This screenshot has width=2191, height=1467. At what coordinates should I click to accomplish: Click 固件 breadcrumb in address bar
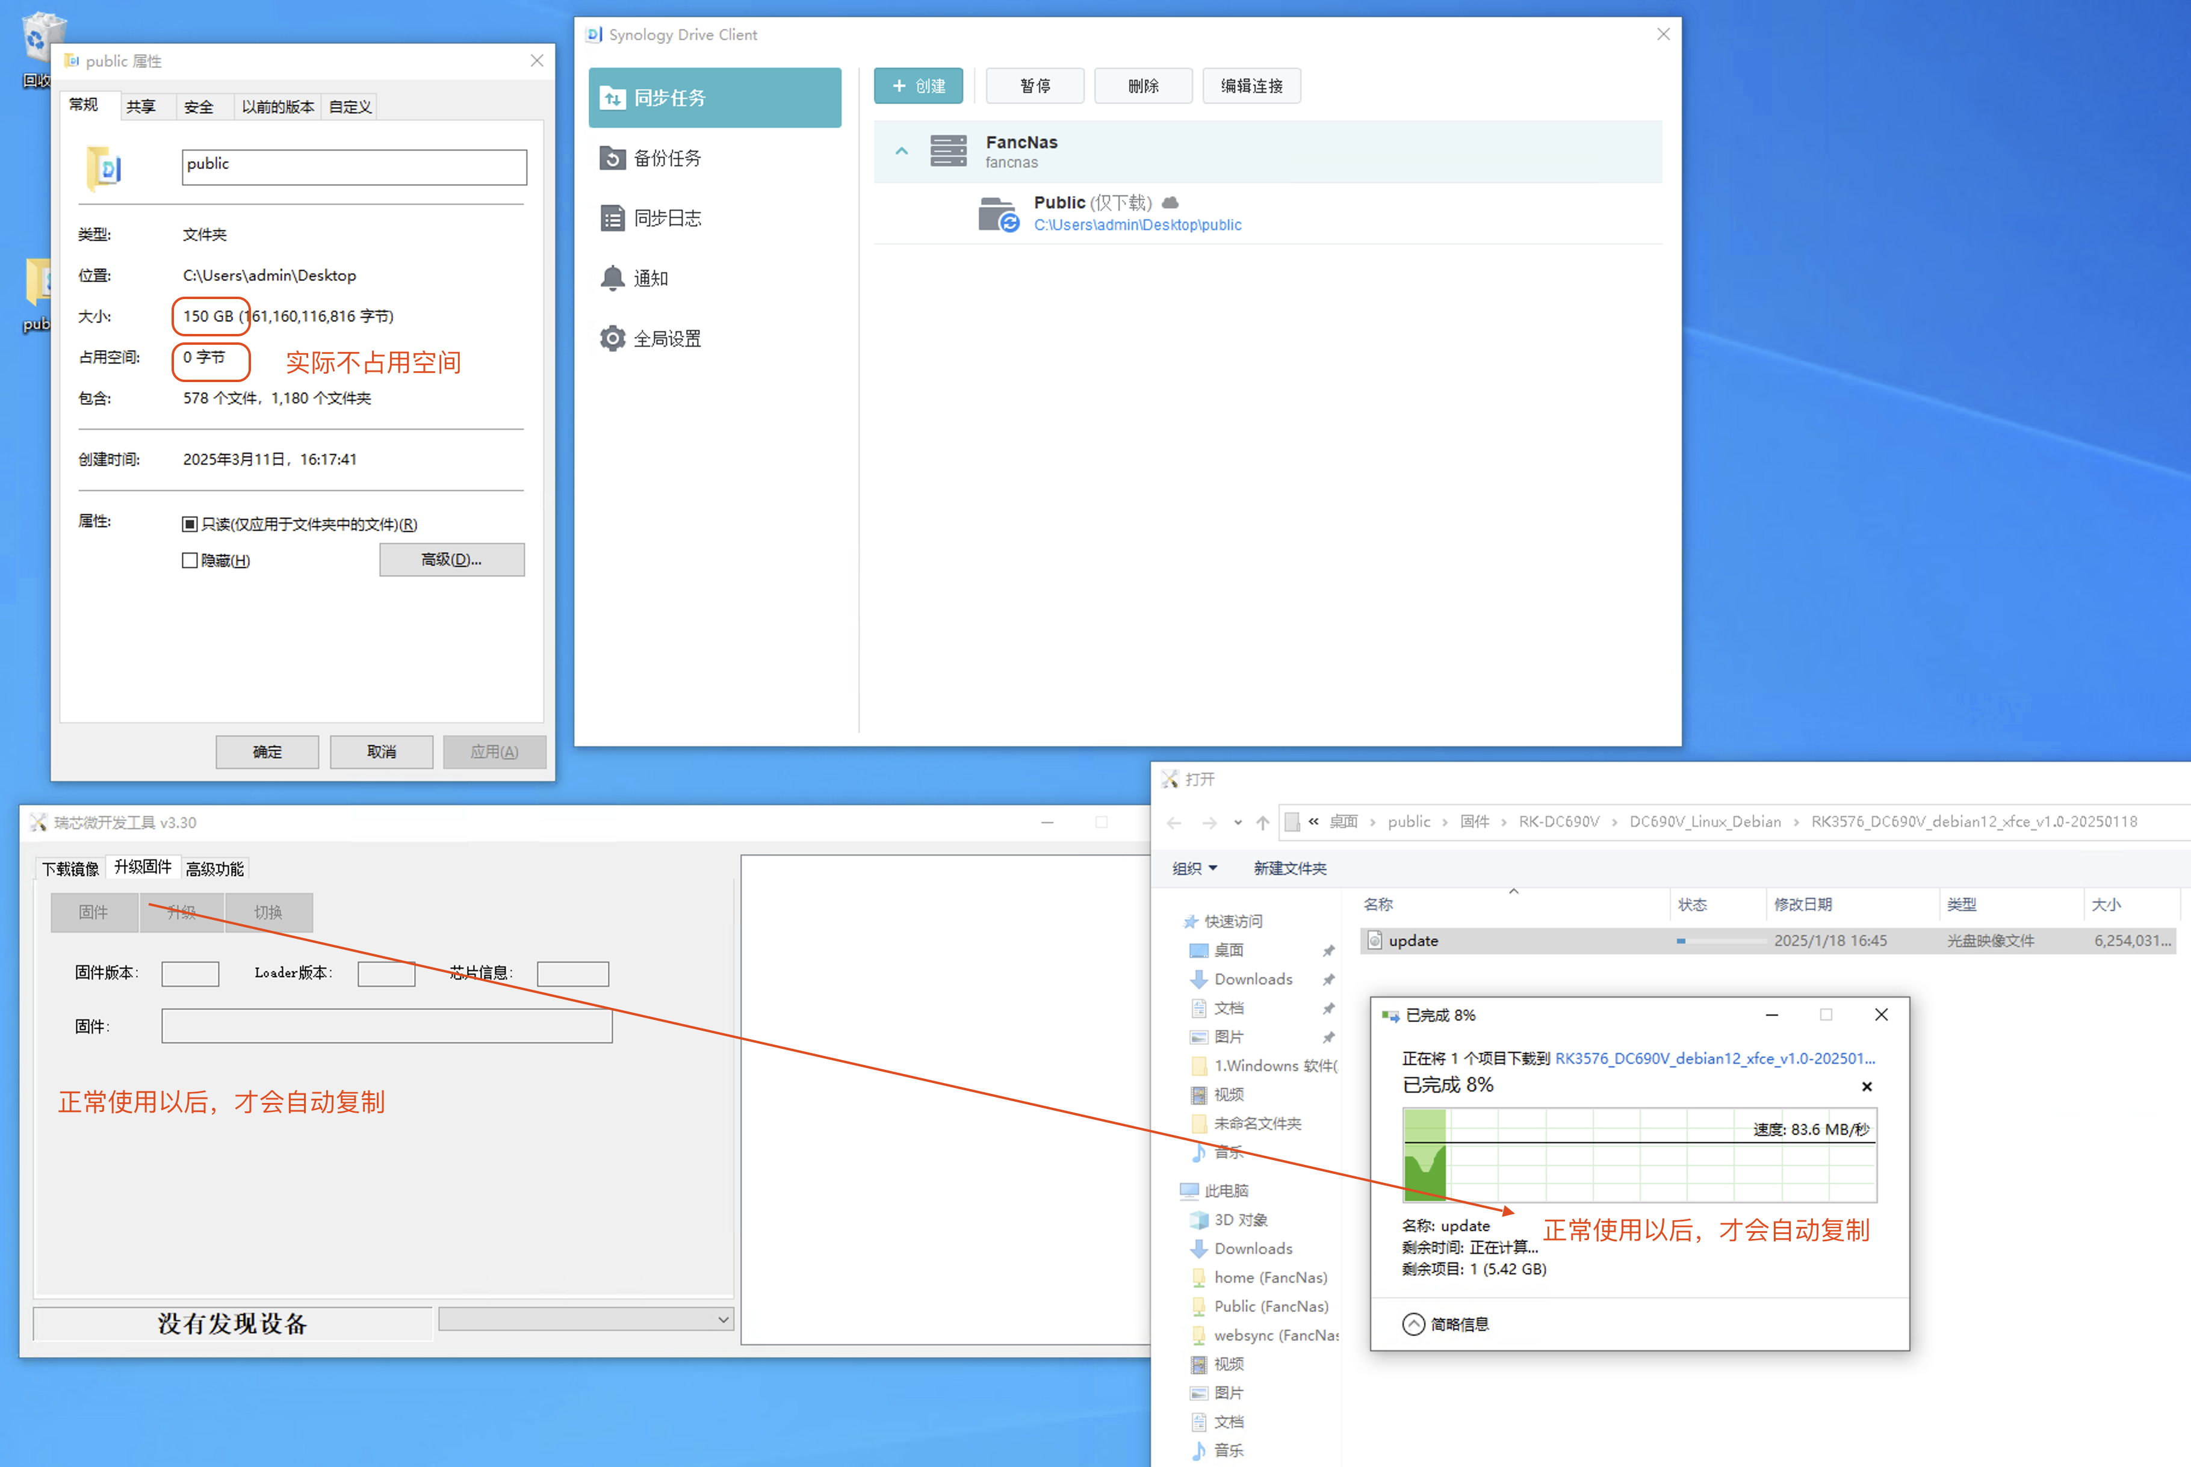tap(1474, 823)
